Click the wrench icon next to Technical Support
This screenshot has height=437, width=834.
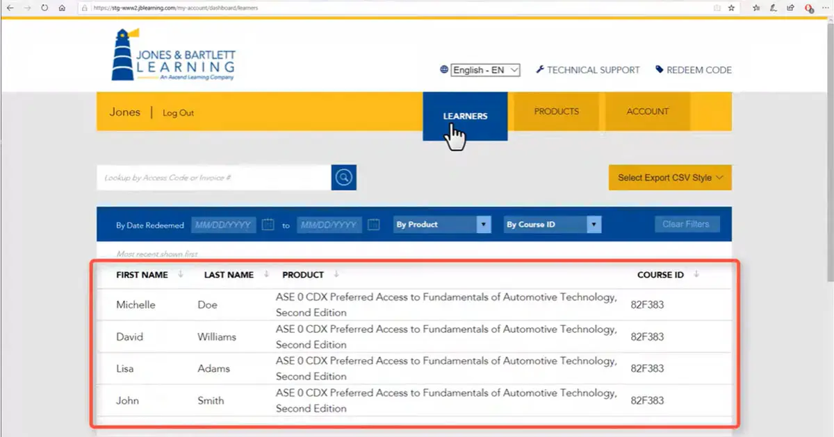pyautogui.click(x=539, y=69)
